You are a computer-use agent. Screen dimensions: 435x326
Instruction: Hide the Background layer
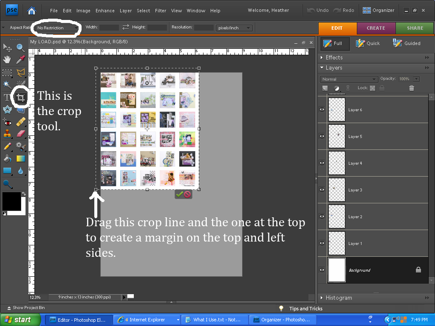(322, 270)
